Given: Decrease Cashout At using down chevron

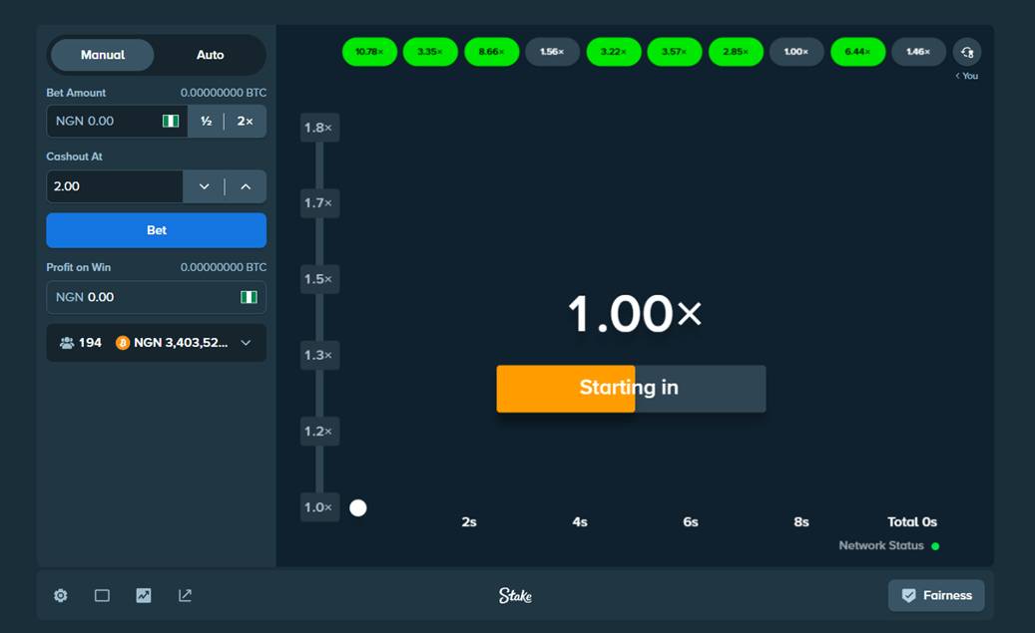Looking at the screenshot, I should coord(204,186).
